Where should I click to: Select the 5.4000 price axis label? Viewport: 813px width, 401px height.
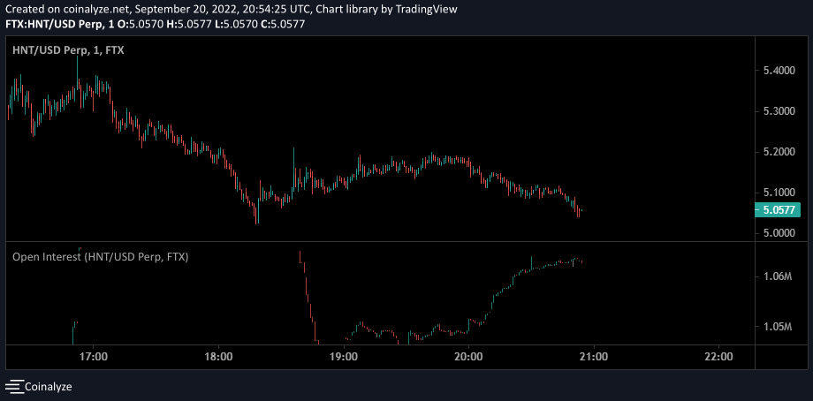pyautogui.click(x=779, y=70)
